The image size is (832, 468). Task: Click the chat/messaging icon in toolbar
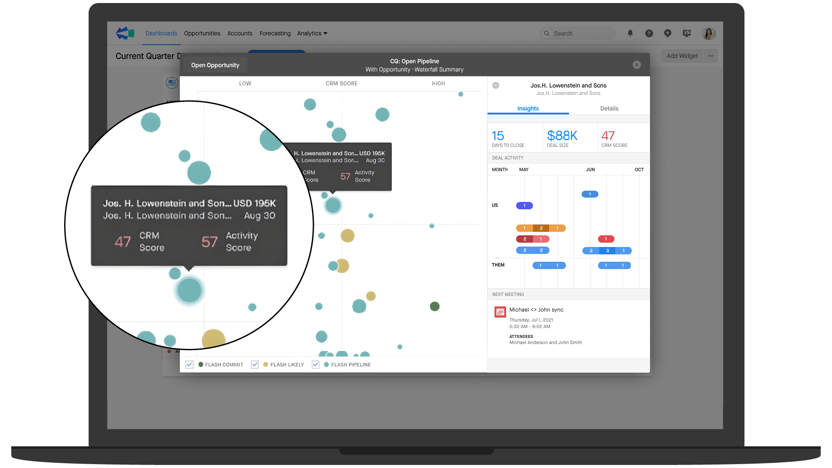coord(667,33)
